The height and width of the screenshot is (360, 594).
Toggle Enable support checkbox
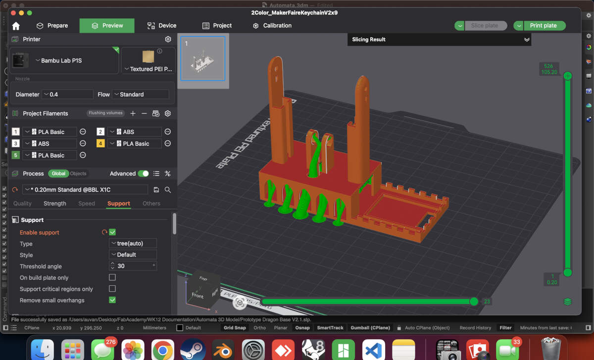click(x=112, y=232)
